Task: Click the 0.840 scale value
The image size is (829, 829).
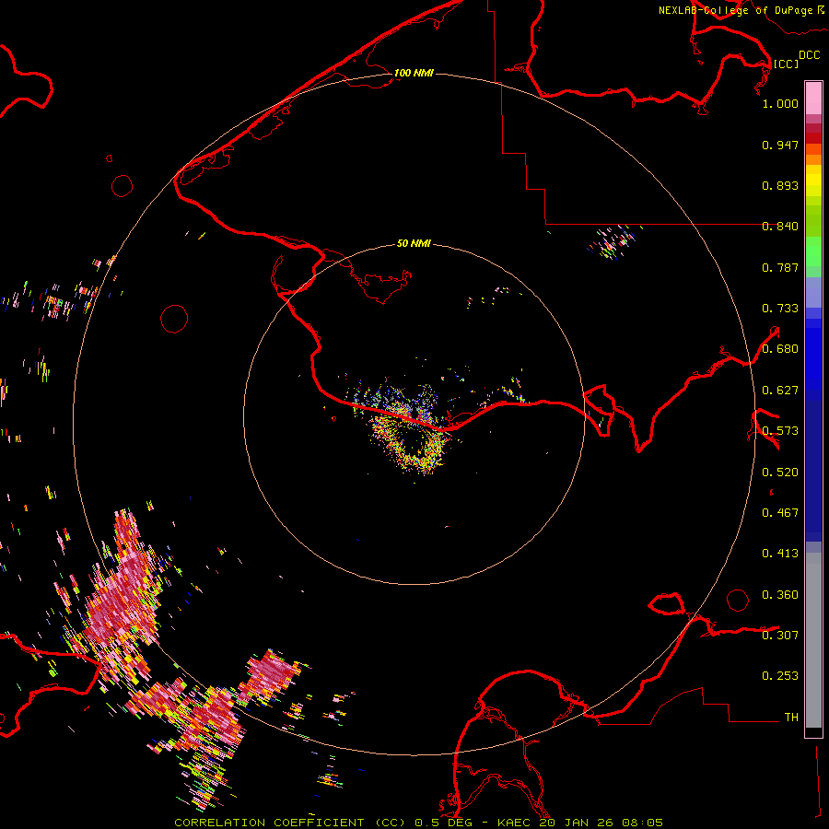Action: click(x=780, y=227)
